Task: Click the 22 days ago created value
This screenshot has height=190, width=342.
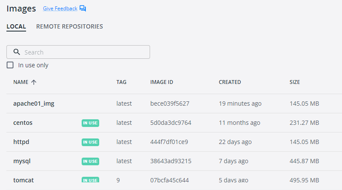Action: tap(235, 142)
